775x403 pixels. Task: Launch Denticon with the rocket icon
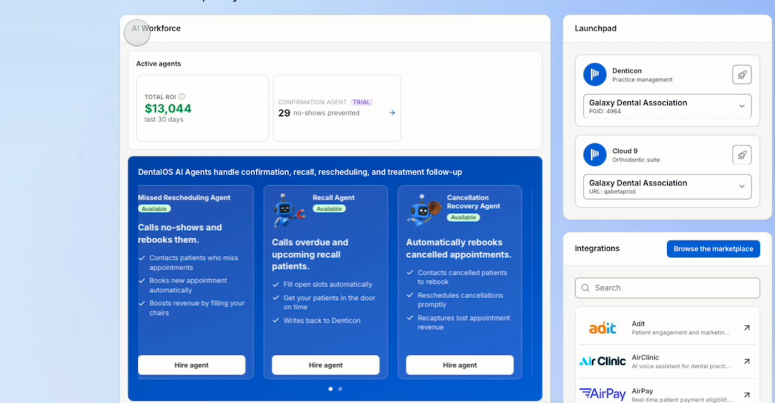click(x=742, y=75)
